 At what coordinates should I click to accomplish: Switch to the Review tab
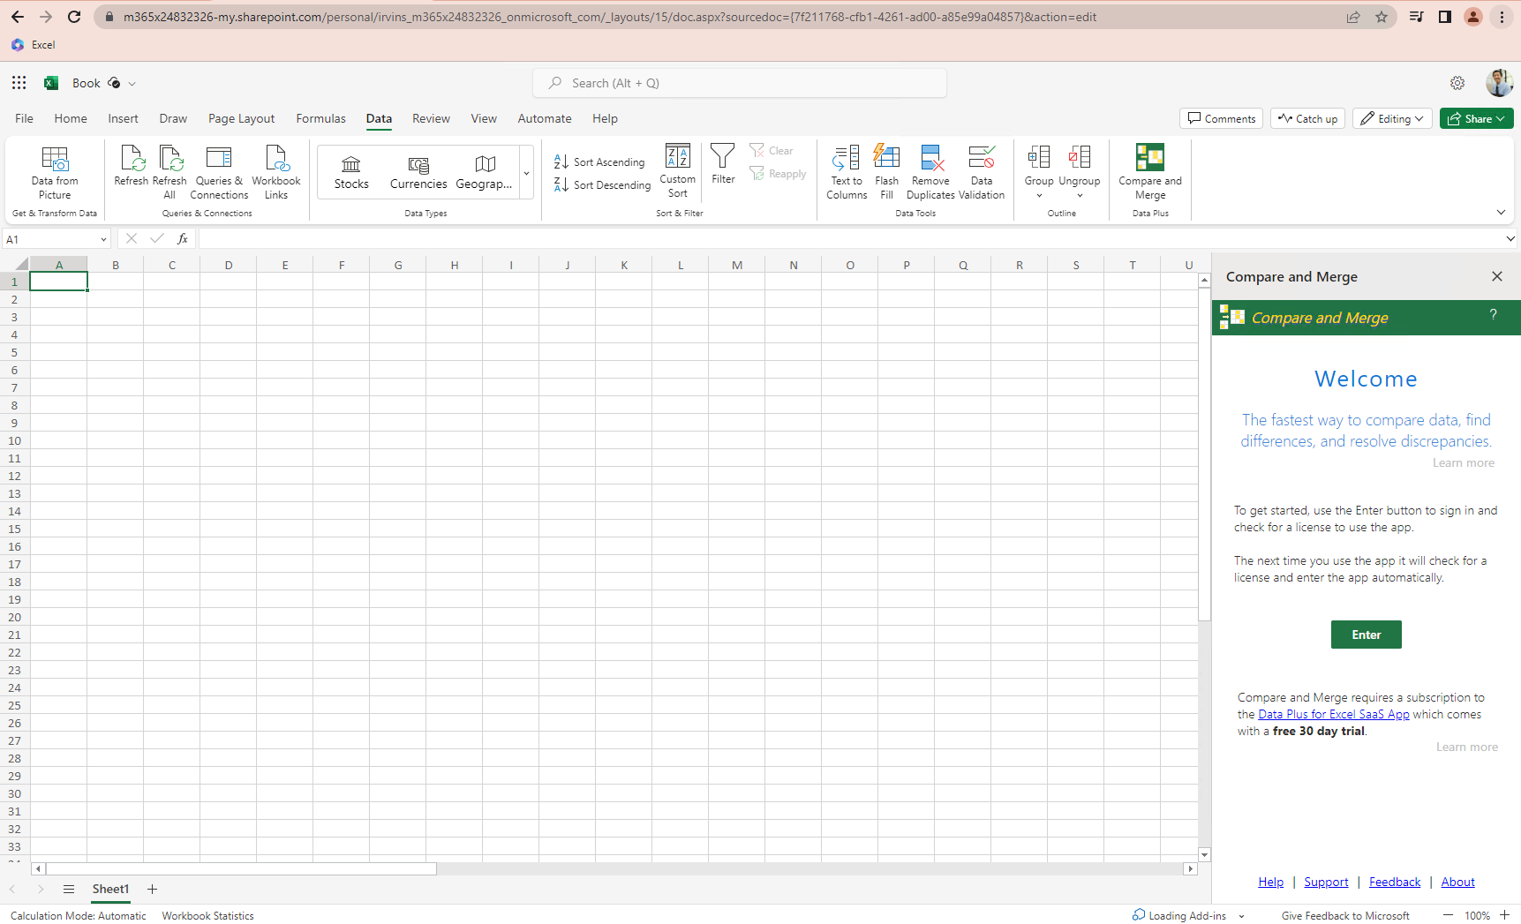coord(431,118)
